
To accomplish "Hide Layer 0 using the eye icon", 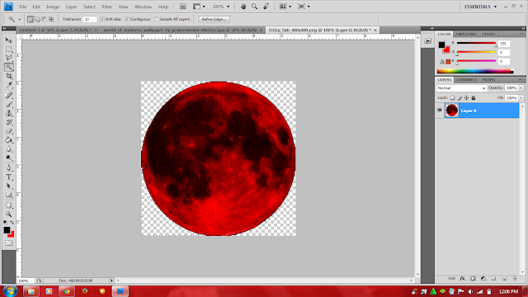I will [440, 111].
